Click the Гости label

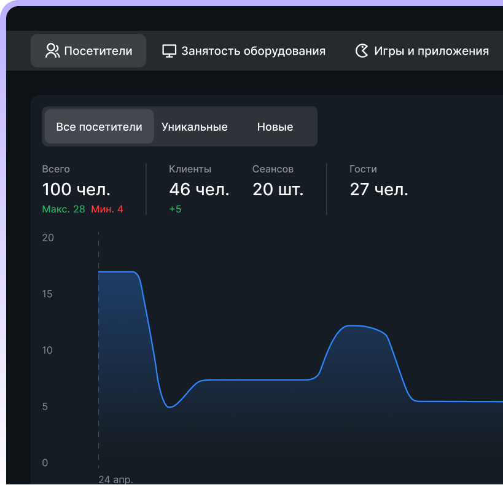(363, 169)
